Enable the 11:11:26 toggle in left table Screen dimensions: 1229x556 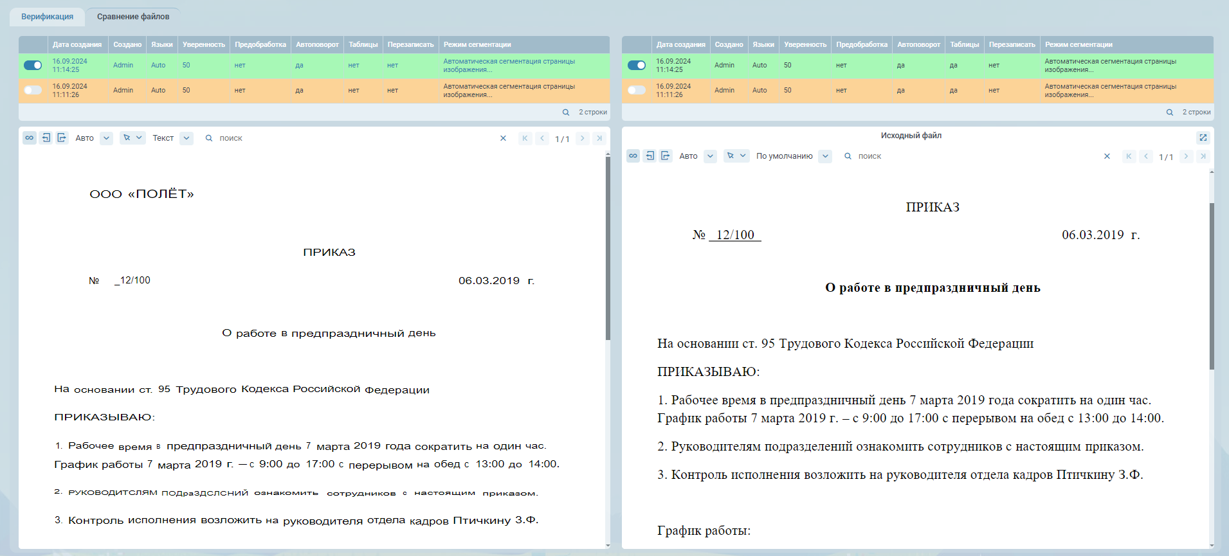click(33, 91)
